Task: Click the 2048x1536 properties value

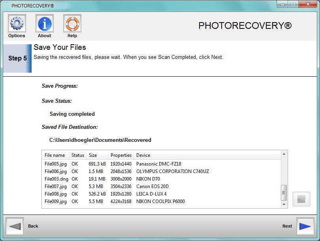Action: click(121, 171)
